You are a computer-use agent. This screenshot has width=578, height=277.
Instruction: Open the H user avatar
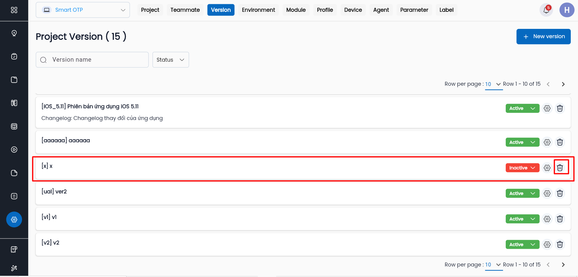pos(567,10)
